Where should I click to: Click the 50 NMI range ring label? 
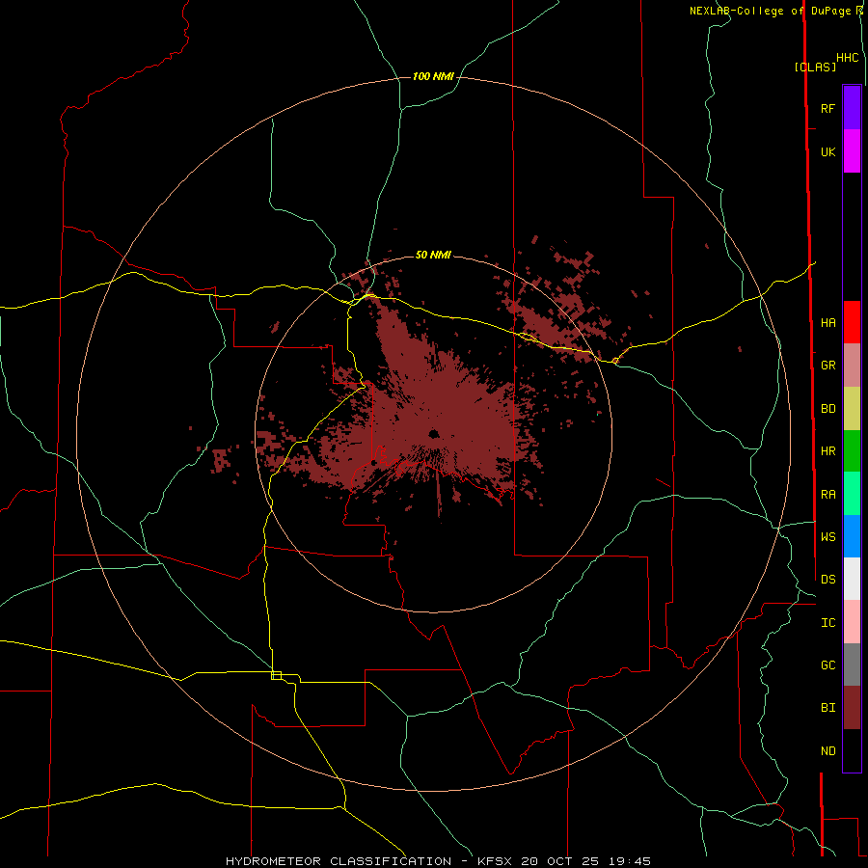(433, 255)
